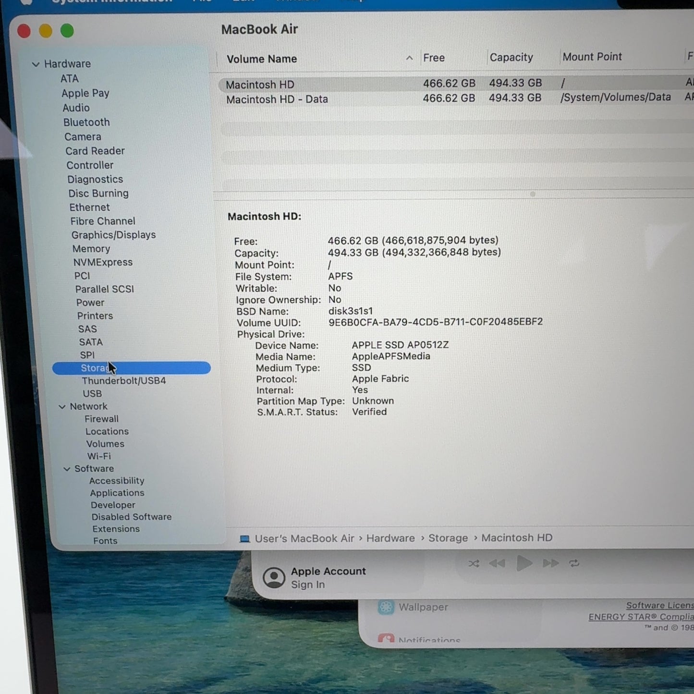Select SATA in the sidebar
694x694 pixels.
click(91, 342)
